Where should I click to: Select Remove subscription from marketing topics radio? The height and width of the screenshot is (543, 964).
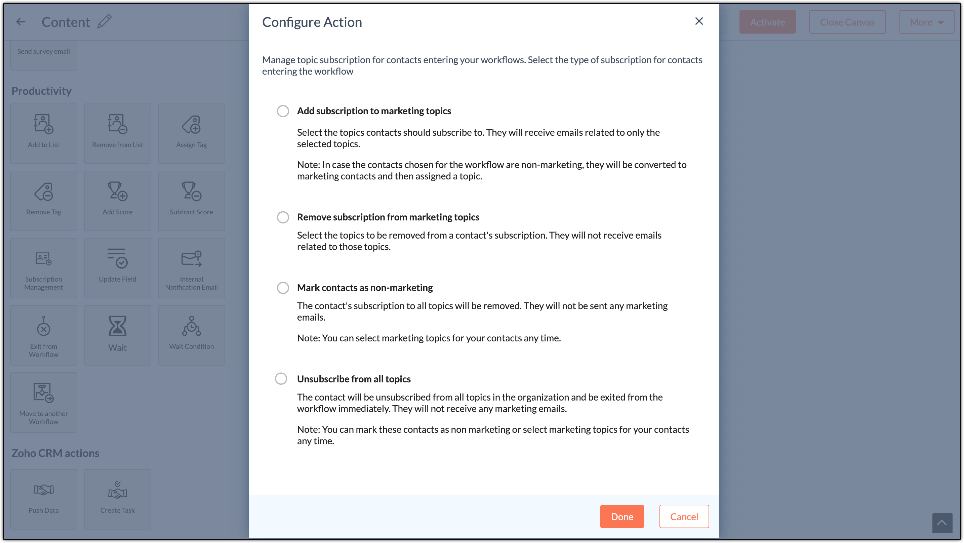[x=283, y=217]
